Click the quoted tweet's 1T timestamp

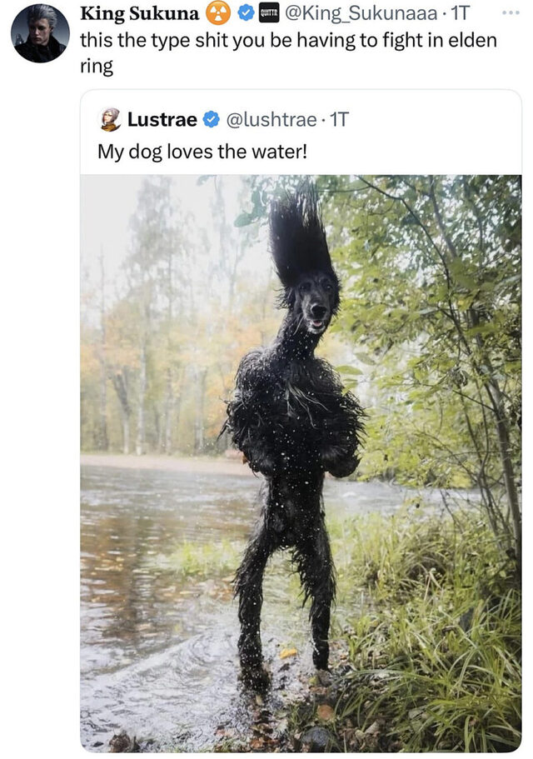tap(339, 120)
